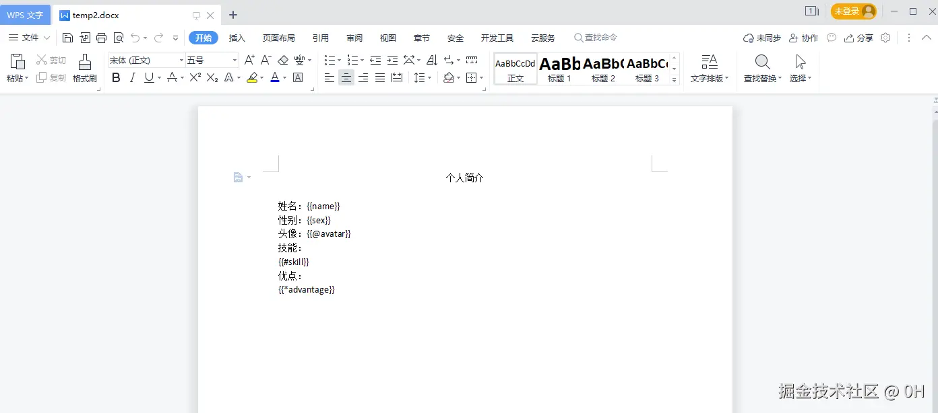Click the character border boxed A icon

(x=298, y=78)
